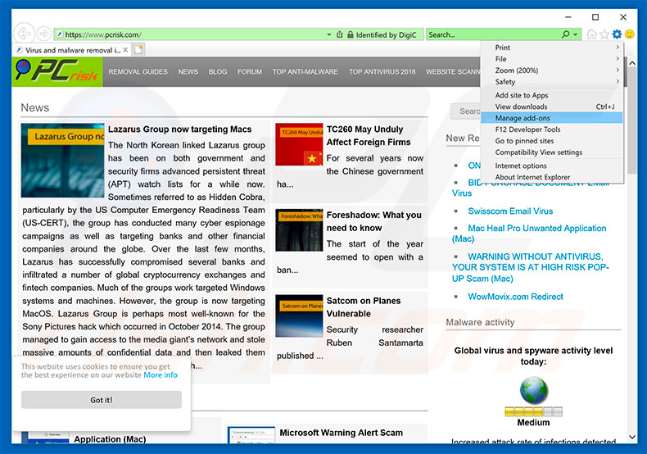Open a new tab button
The width and height of the screenshot is (647, 454).
[138, 50]
